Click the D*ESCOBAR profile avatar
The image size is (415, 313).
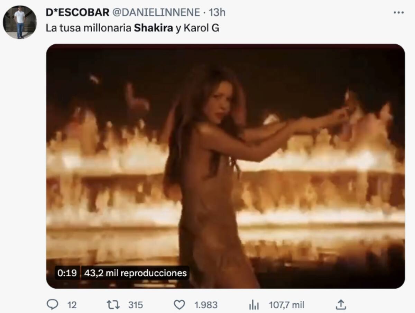20,22
